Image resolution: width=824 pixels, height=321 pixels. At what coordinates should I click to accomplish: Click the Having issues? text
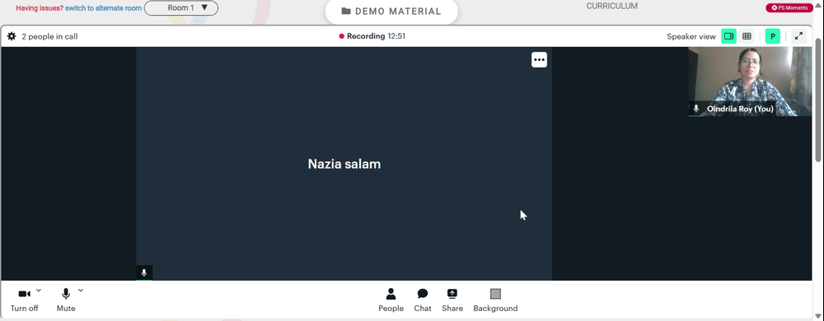[40, 8]
